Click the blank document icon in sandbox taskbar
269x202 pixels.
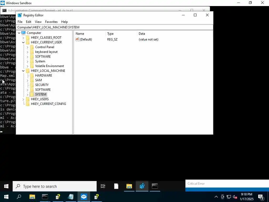(116, 186)
